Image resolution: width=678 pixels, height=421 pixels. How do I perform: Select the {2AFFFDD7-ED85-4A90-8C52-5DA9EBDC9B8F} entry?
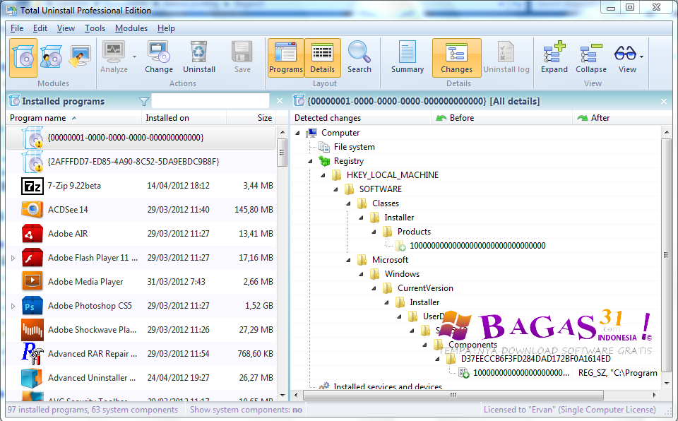click(141, 161)
